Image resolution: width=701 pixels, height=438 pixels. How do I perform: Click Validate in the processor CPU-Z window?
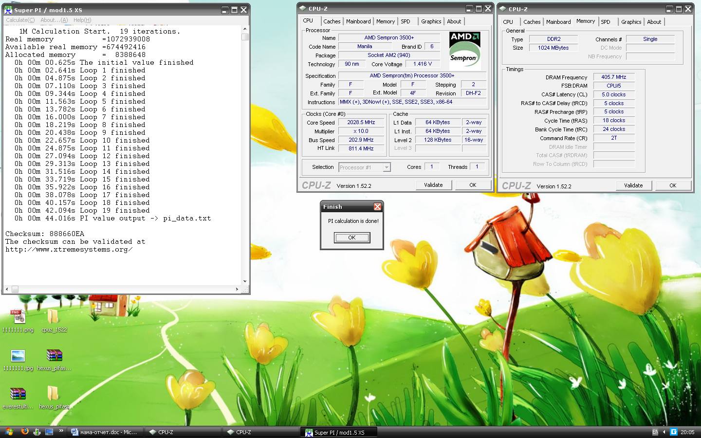(x=433, y=185)
